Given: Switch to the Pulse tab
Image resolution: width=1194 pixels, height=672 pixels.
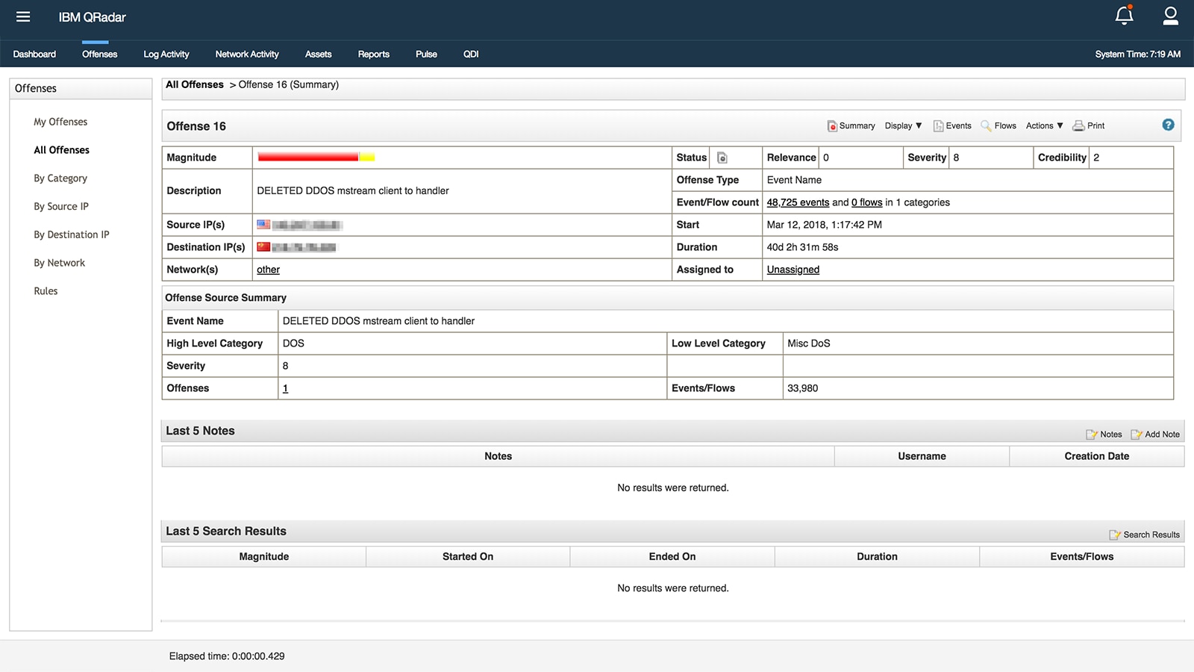Looking at the screenshot, I should click(426, 54).
